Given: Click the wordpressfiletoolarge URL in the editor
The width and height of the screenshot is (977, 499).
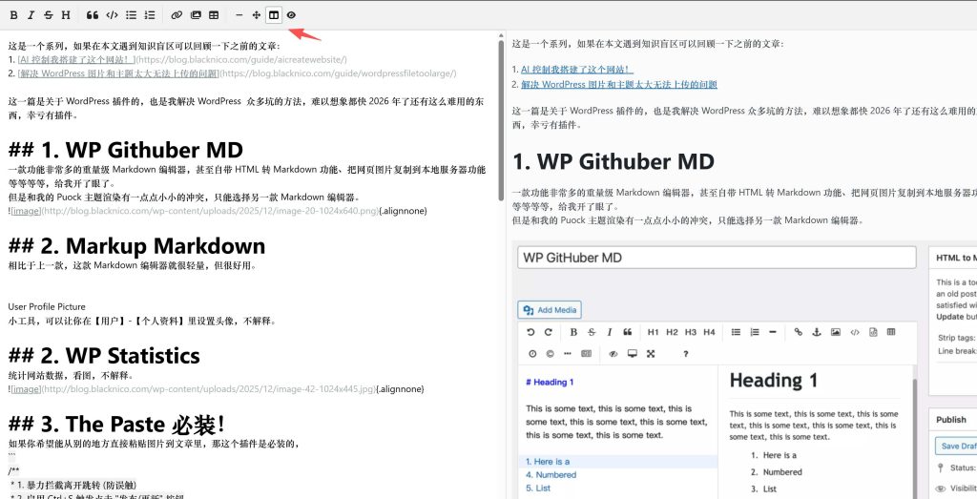Looking at the screenshot, I should (x=339, y=73).
